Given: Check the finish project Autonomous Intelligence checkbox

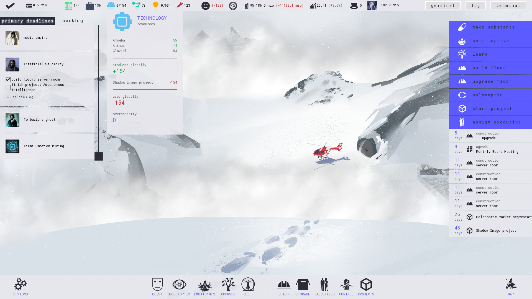Looking at the screenshot, I should point(8,87).
